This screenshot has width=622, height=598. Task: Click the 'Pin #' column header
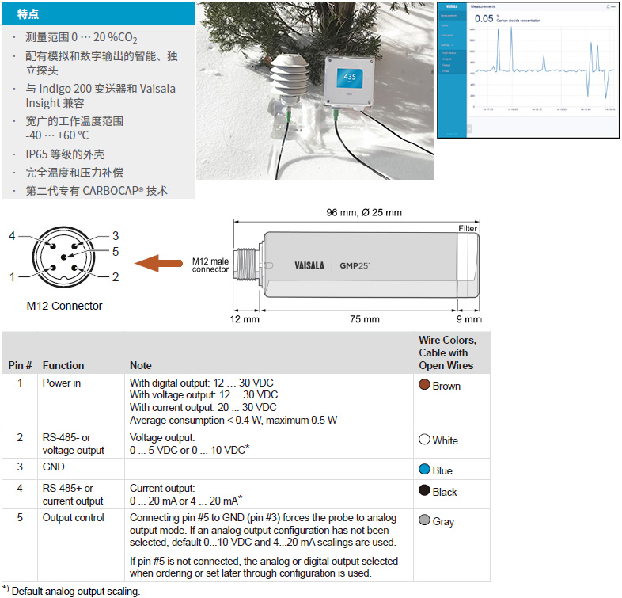pyautogui.click(x=20, y=365)
